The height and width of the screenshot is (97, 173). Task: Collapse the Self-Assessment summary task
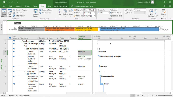25,49
